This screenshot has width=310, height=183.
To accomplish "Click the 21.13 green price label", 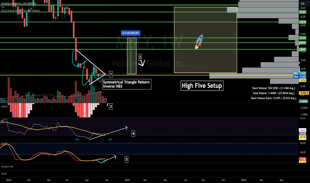I will 303,38.
